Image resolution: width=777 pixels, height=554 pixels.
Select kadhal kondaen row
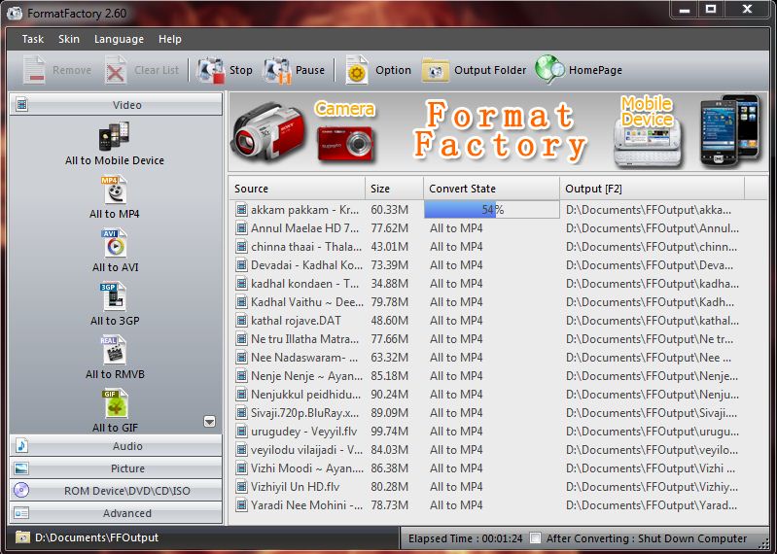498,284
